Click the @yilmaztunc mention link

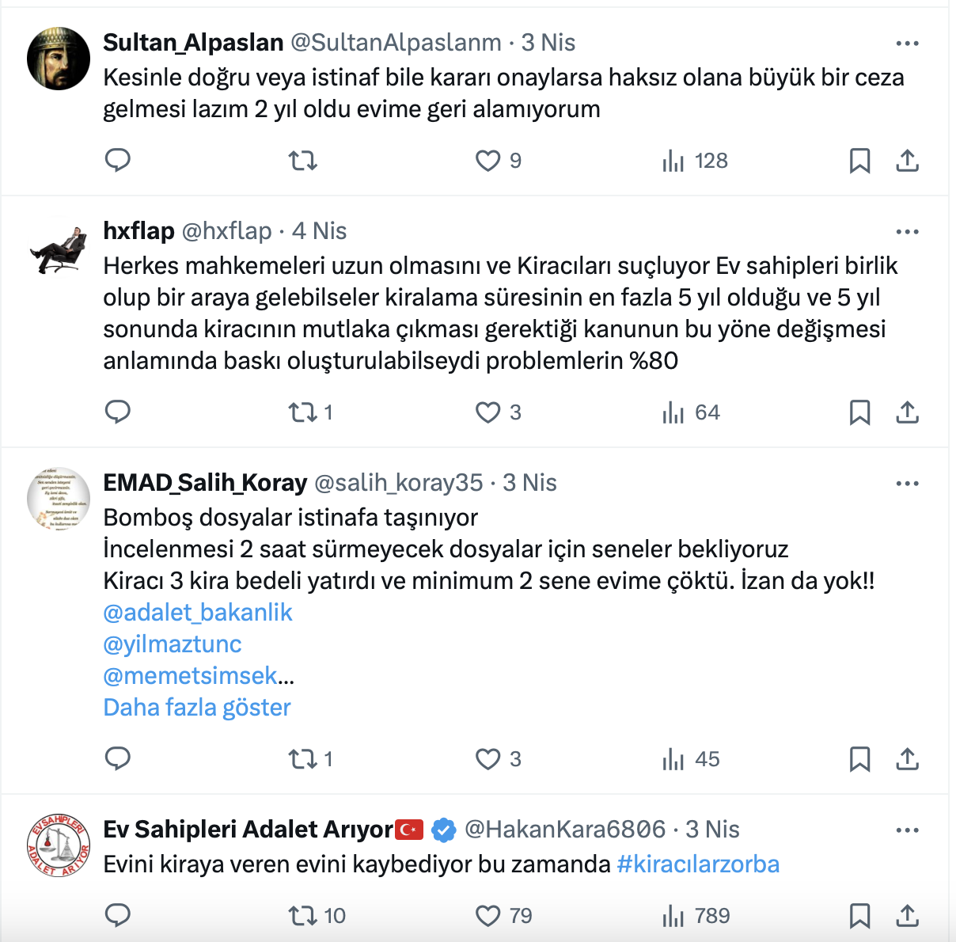[x=173, y=644]
